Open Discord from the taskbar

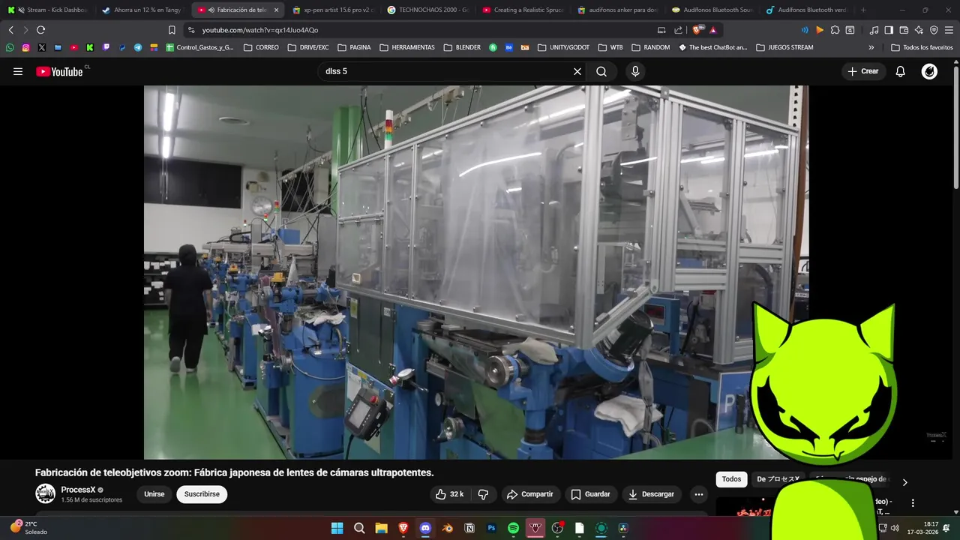tap(425, 528)
